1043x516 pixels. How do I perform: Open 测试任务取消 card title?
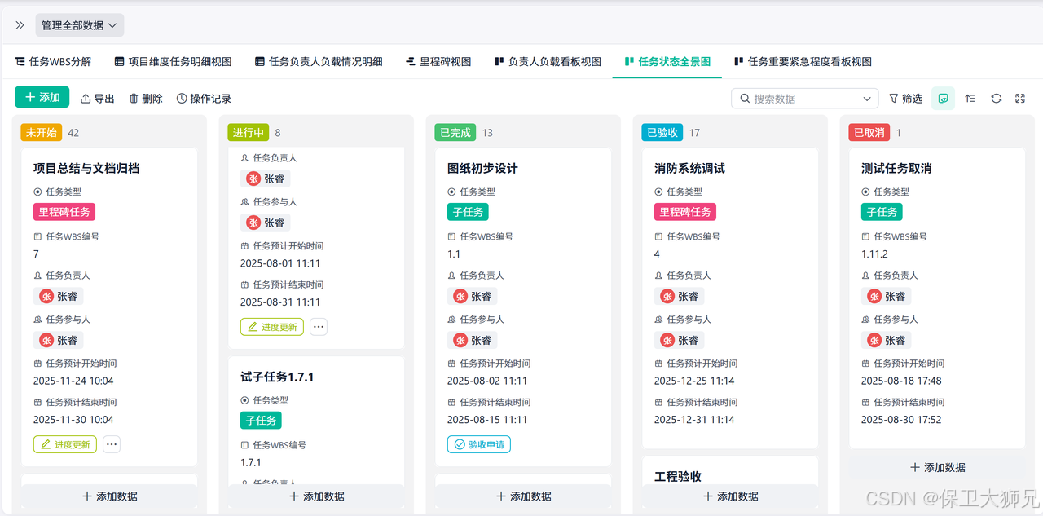coord(896,168)
